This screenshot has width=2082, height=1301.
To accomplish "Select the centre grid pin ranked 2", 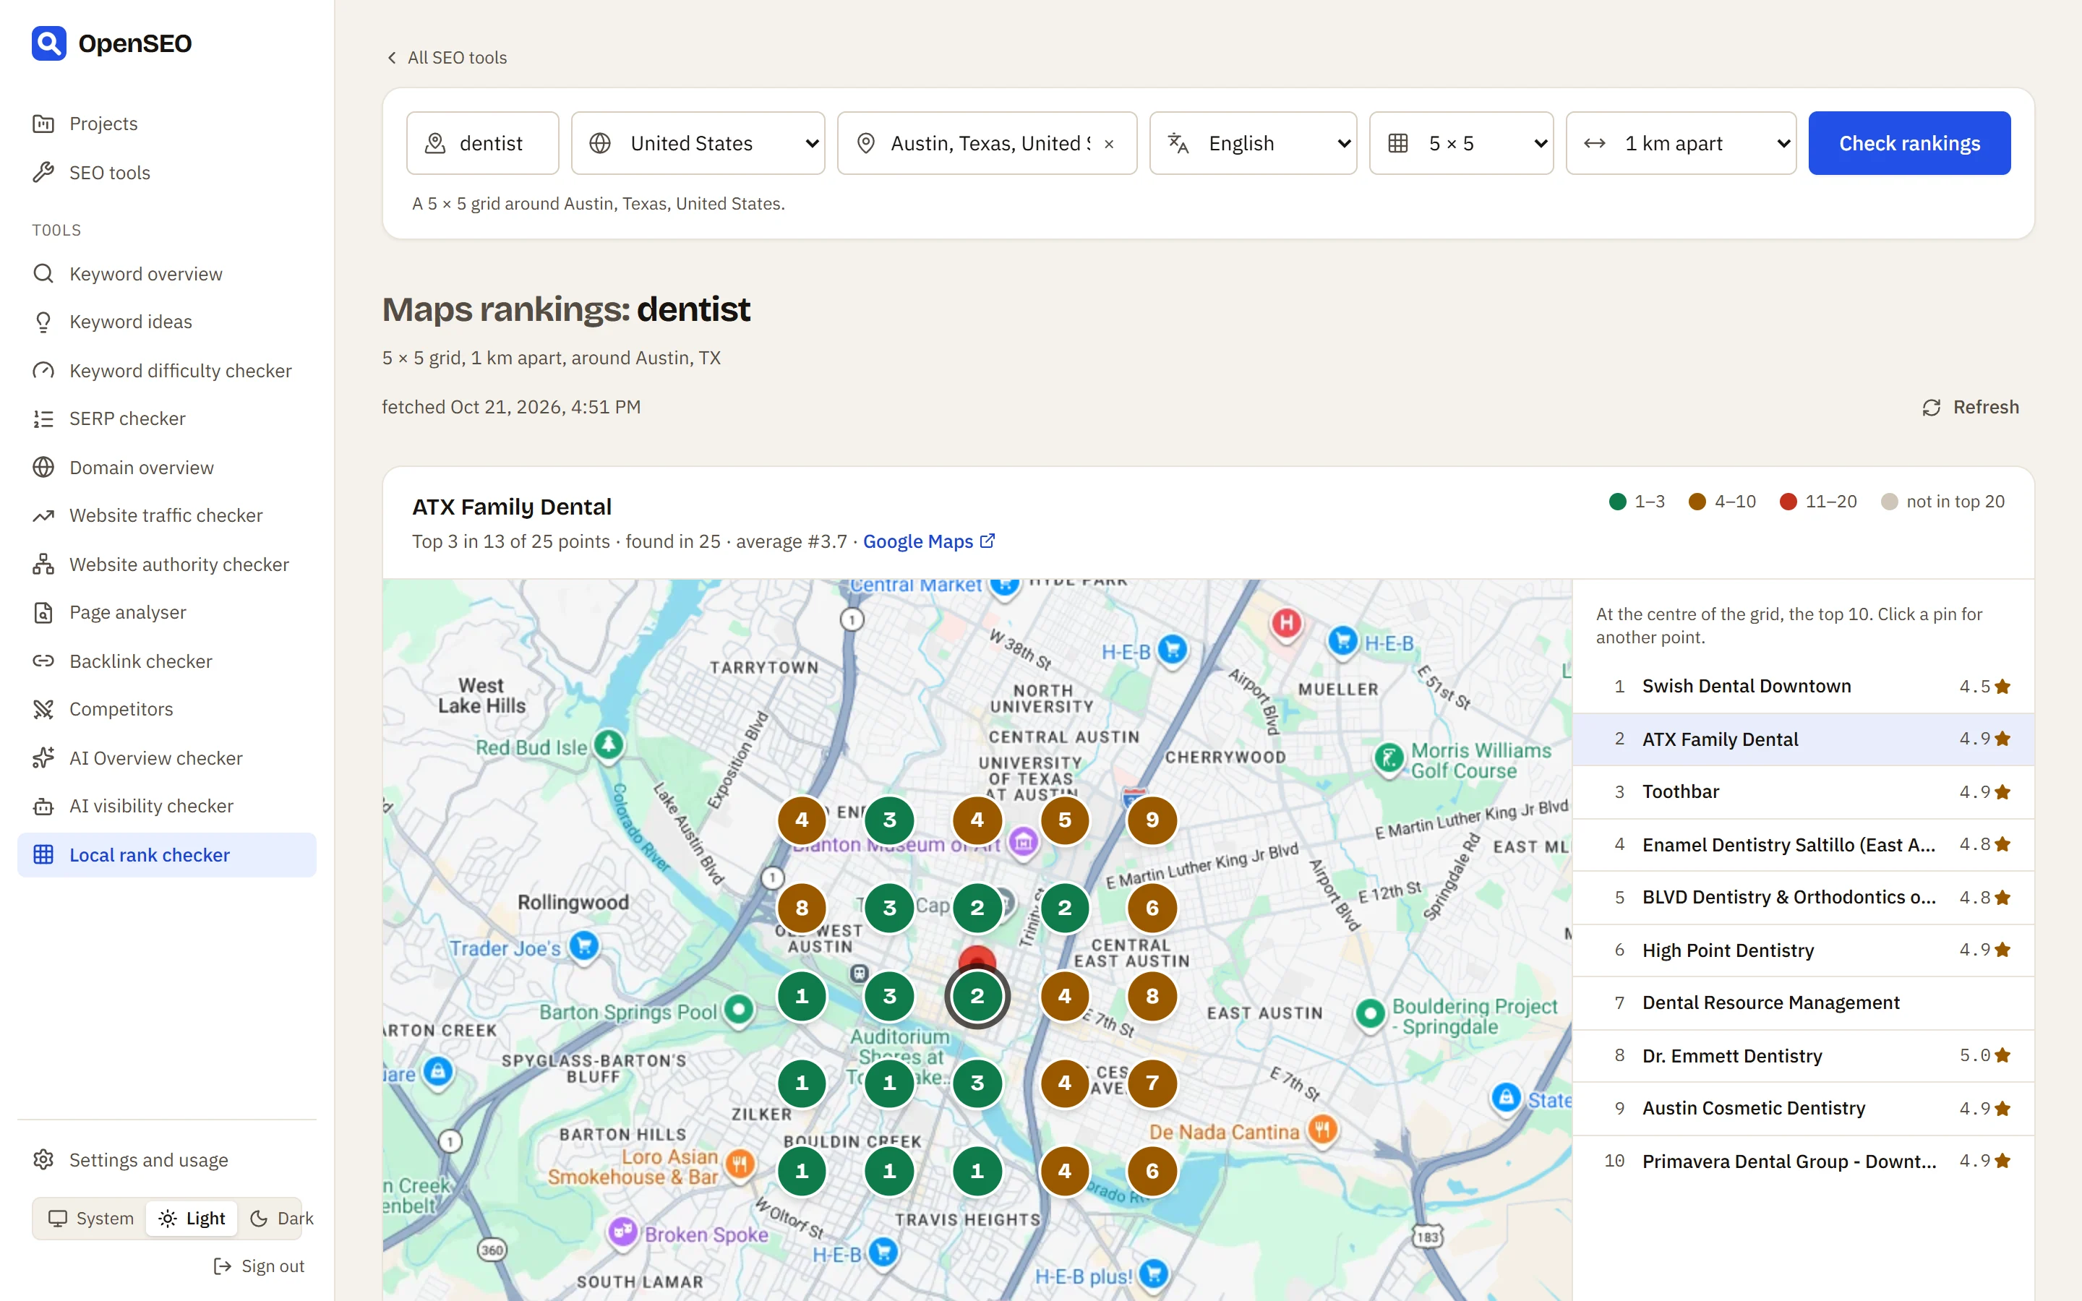I will coord(977,995).
